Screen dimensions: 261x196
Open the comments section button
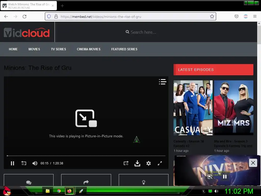click(x=29, y=180)
